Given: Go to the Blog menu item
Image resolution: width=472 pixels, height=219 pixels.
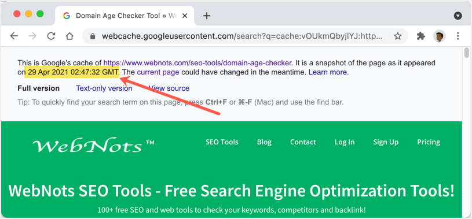Looking at the screenshot, I should pyautogui.click(x=264, y=142).
